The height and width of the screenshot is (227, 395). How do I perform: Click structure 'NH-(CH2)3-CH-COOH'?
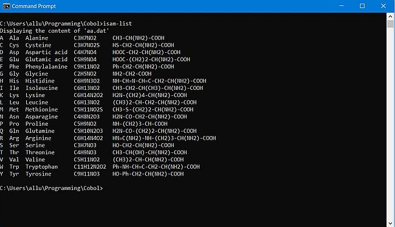pyautogui.click(x=140, y=124)
